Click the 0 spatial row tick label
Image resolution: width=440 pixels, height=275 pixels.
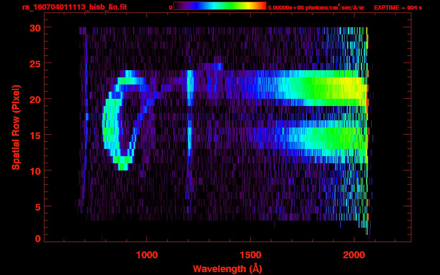pyautogui.click(x=38, y=239)
